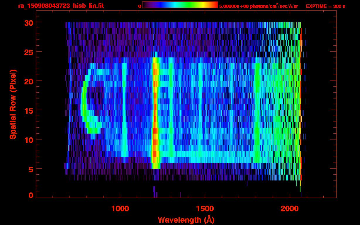360x225 pixels.
Task: Click the rainbow color scale bar
Action: (180, 5)
